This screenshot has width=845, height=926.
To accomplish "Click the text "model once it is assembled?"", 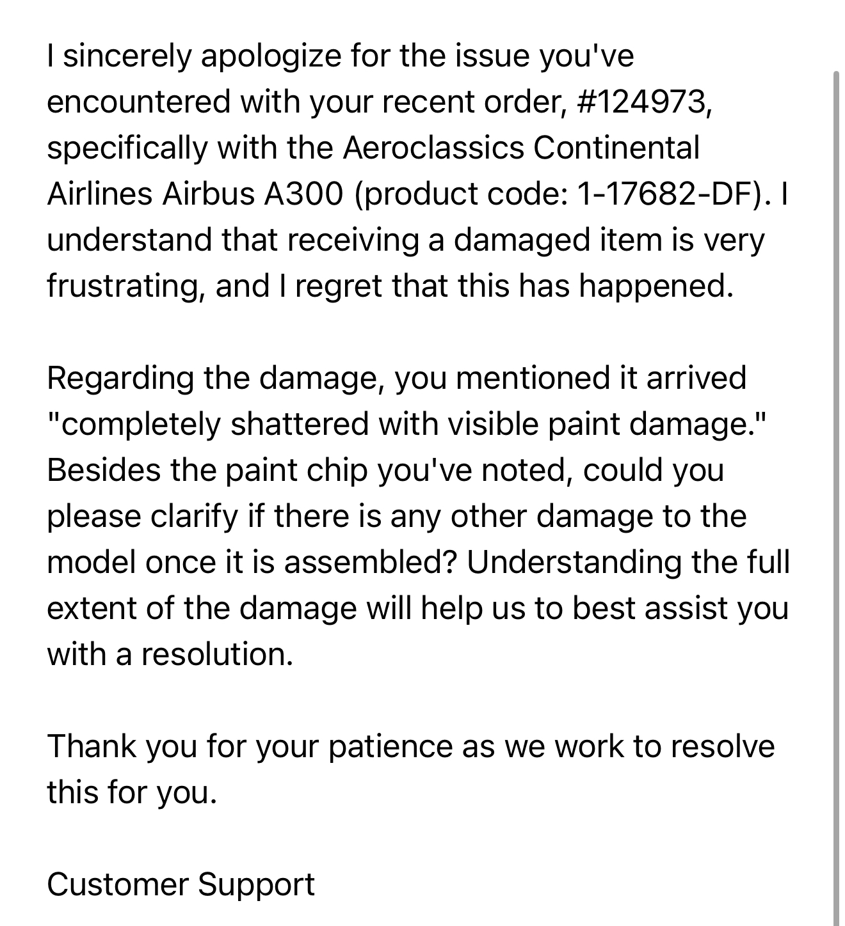I will coord(251,562).
